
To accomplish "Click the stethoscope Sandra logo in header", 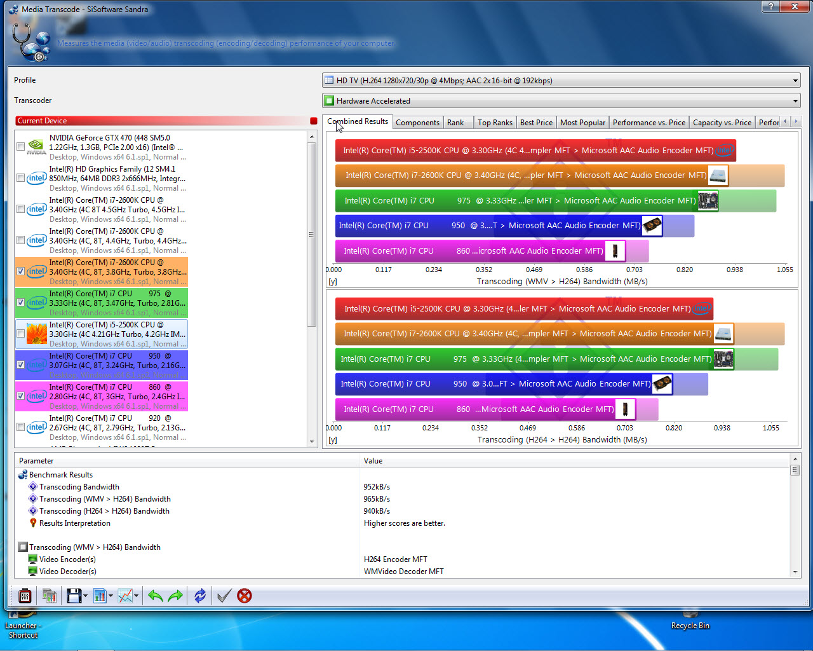I will click(x=30, y=43).
